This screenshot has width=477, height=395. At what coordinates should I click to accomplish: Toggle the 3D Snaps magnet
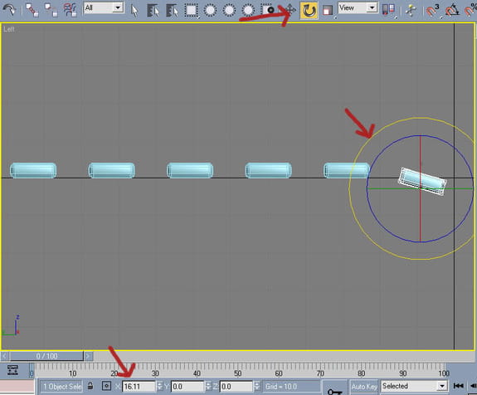pyautogui.click(x=432, y=10)
